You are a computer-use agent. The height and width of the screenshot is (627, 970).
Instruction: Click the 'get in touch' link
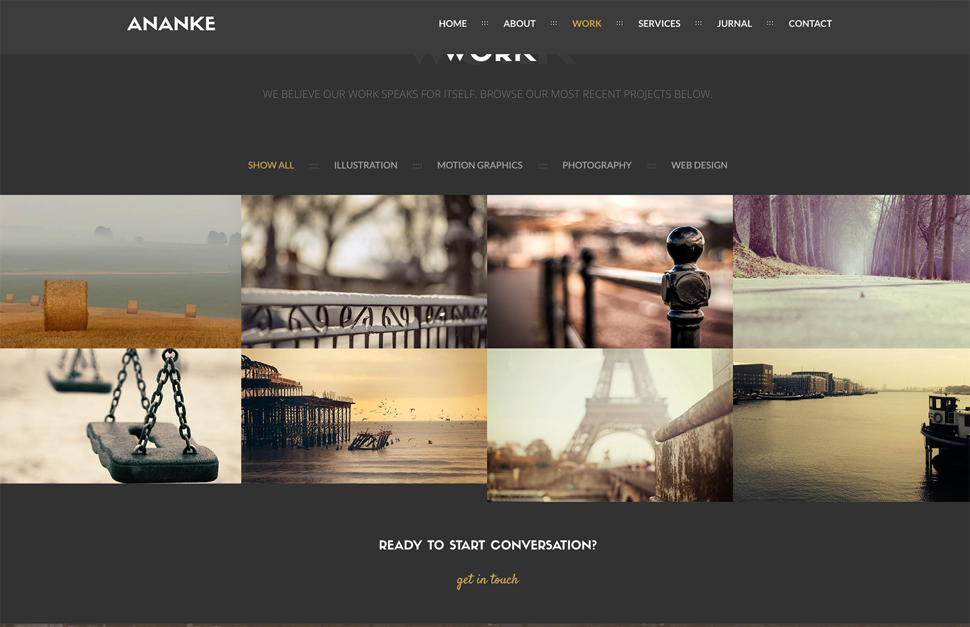[487, 580]
